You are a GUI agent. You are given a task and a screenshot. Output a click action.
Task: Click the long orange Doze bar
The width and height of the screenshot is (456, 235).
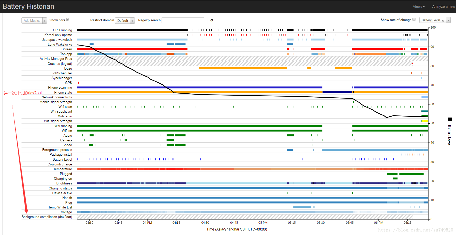[x=243, y=68]
